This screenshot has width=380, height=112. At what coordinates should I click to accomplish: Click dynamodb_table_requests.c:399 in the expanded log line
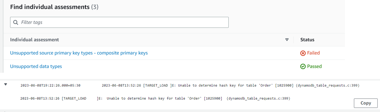pos(258,98)
